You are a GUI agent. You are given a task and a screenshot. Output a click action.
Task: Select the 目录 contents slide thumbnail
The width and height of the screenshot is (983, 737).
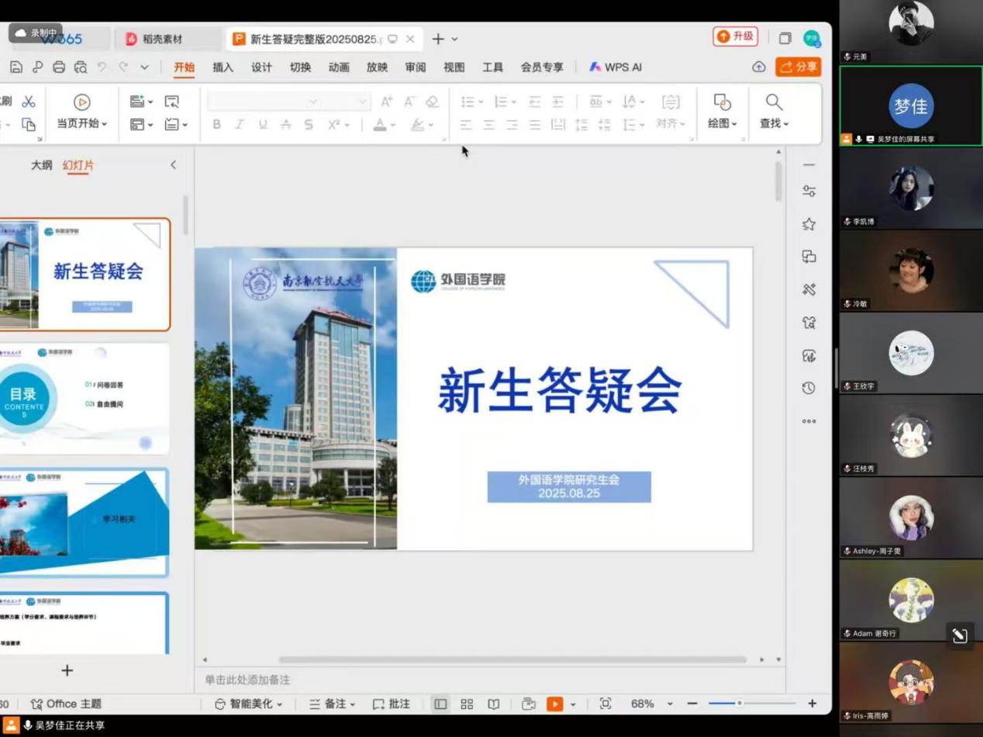(84, 399)
